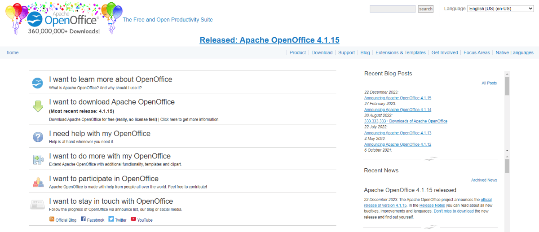The width and height of the screenshot is (539, 232).
Task: Click the Apache OpenOffice logo
Action: (63, 19)
